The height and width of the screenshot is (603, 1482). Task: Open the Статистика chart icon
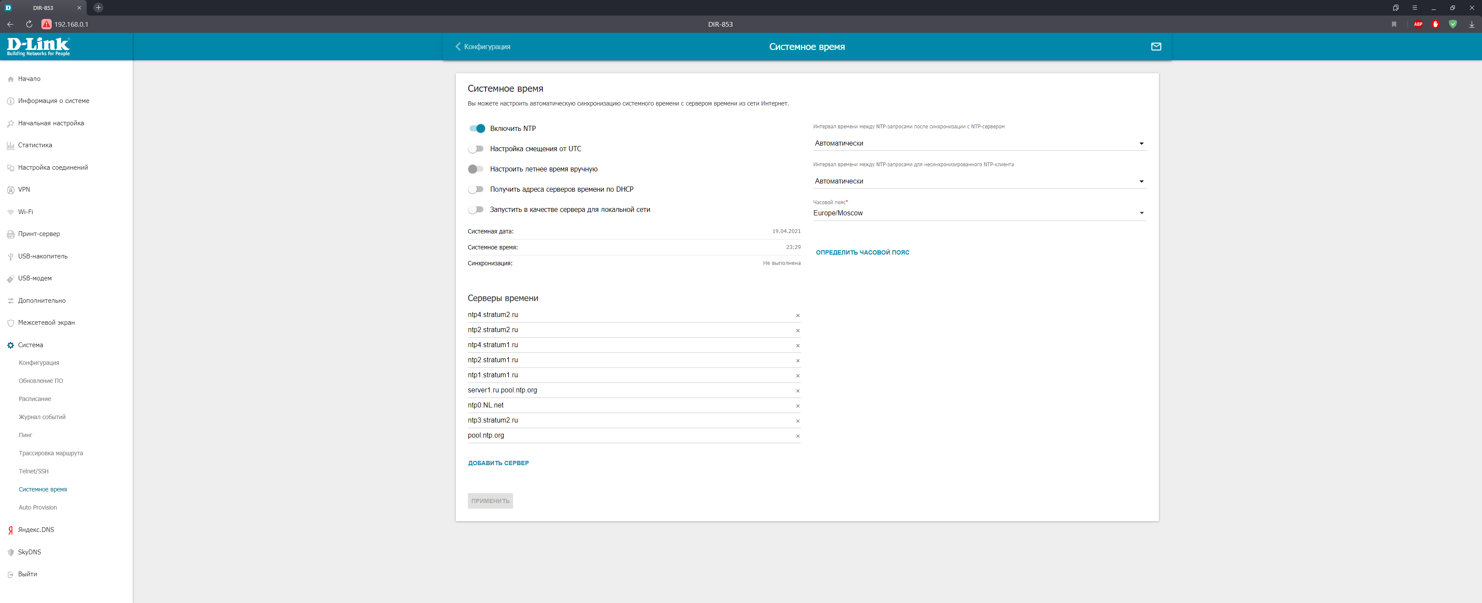10,146
